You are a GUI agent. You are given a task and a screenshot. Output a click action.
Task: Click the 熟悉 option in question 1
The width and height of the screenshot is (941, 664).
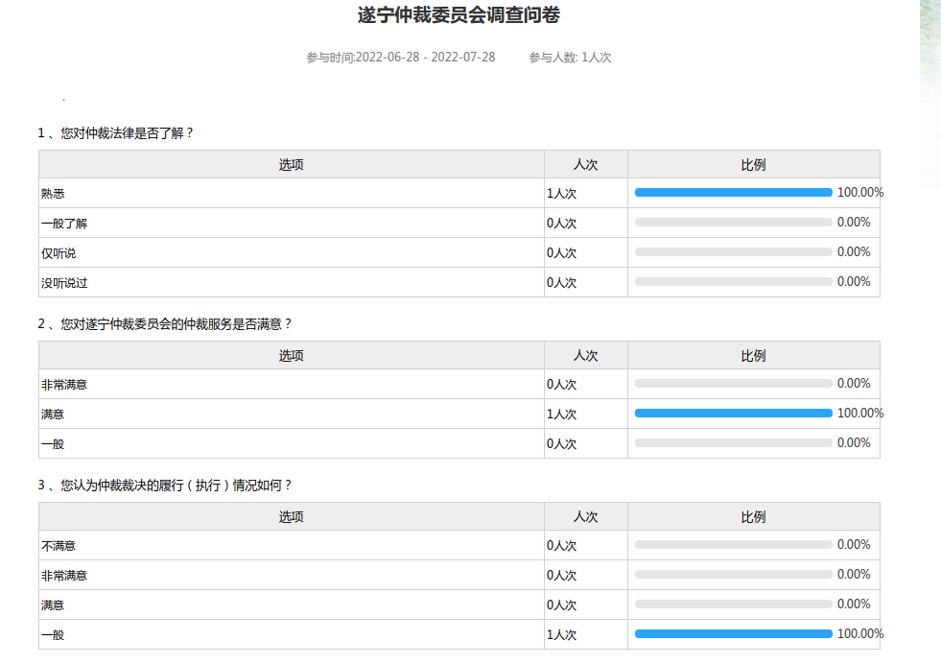tap(53, 194)
